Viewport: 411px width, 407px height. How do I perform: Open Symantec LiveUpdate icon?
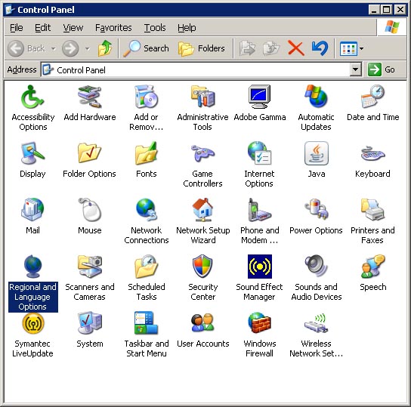pyautogui.click(x=32, y=323)
